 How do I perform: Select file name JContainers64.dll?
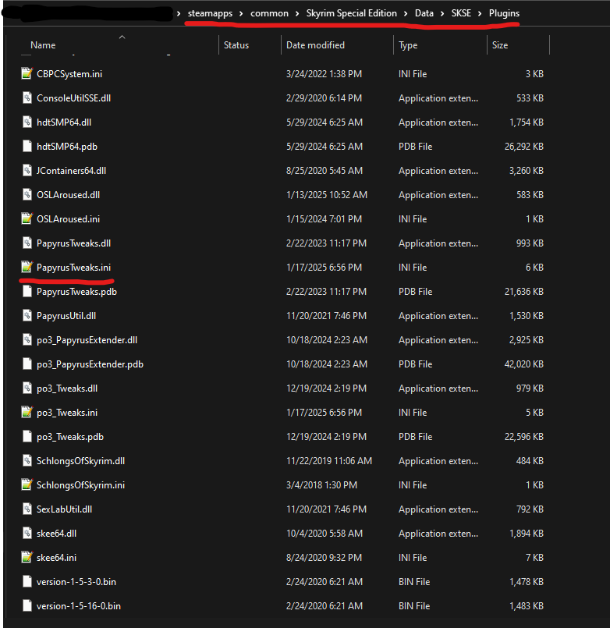tap(71, 171)
